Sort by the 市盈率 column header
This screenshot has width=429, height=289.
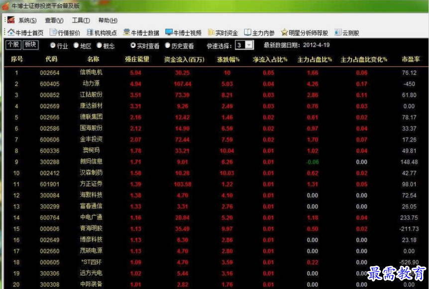[x=411, y=59]
